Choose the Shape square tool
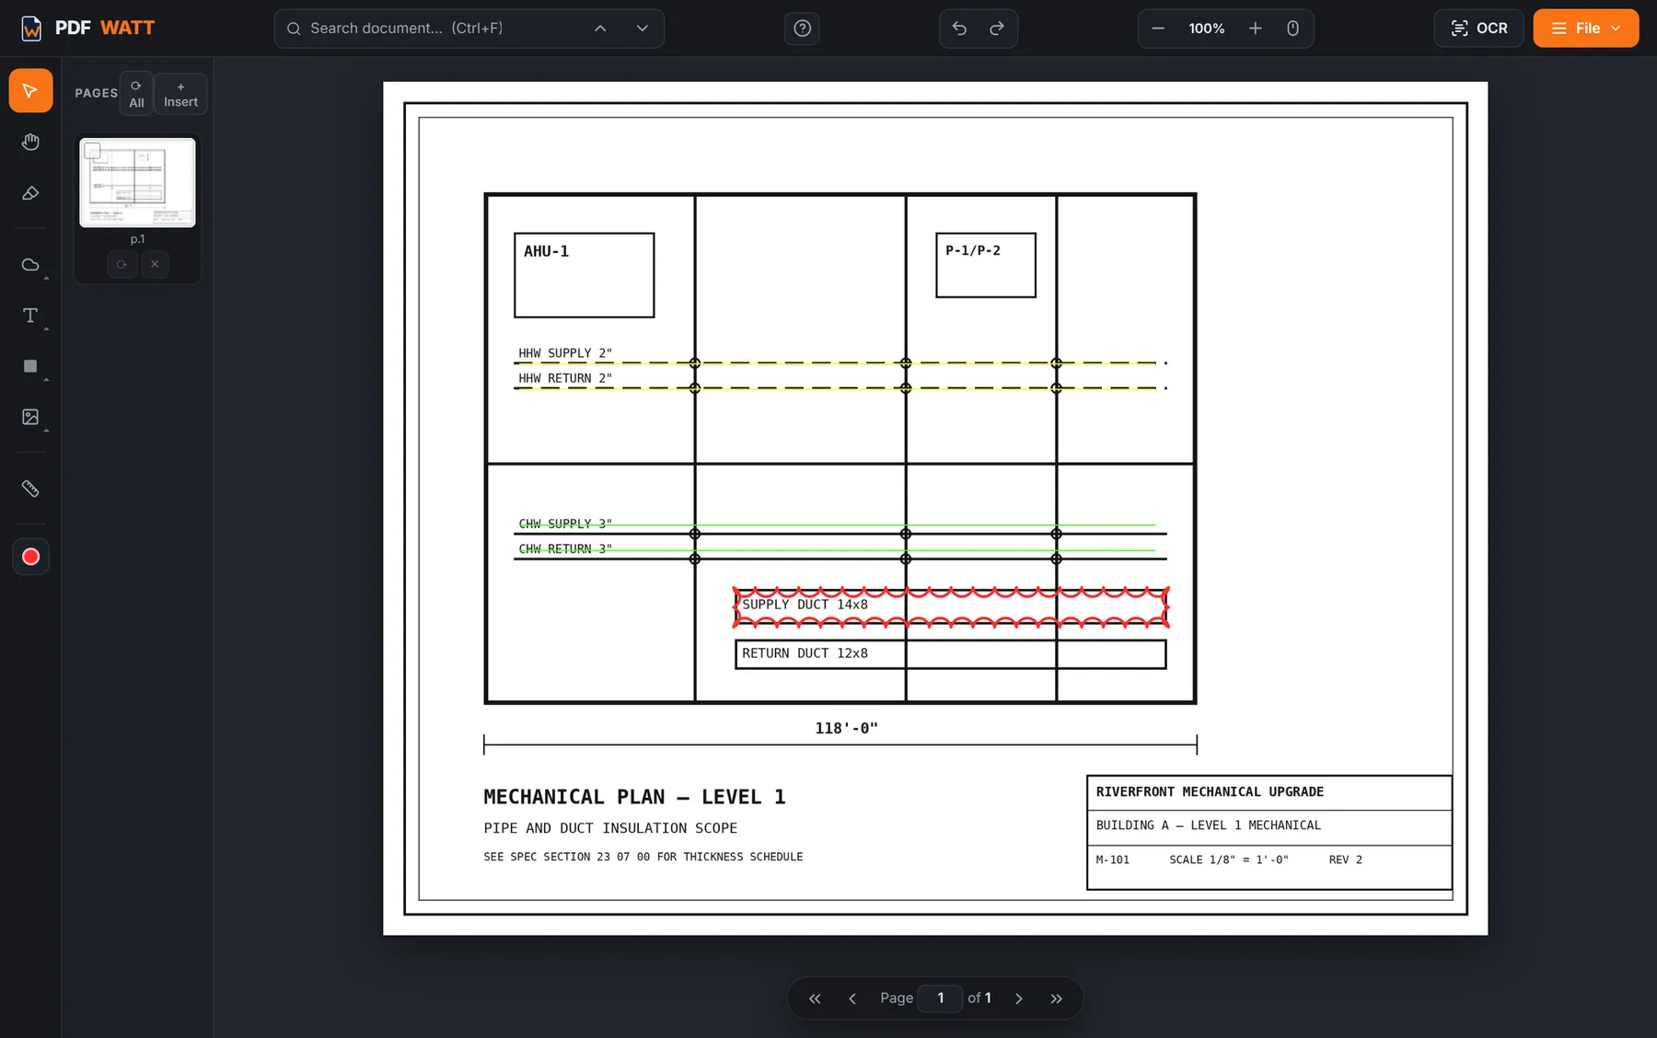 [30, 366]
